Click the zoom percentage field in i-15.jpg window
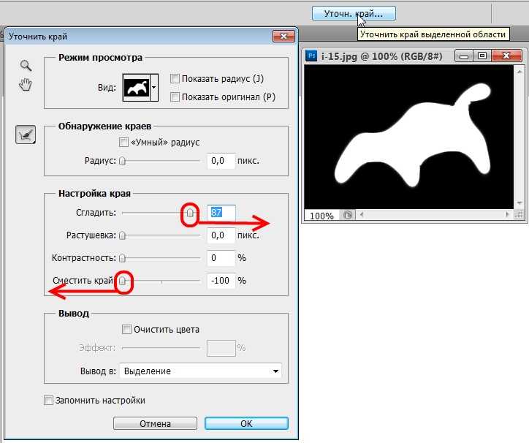Image resolution: width=529 pixels, height=443 pixels. [321, 216]
